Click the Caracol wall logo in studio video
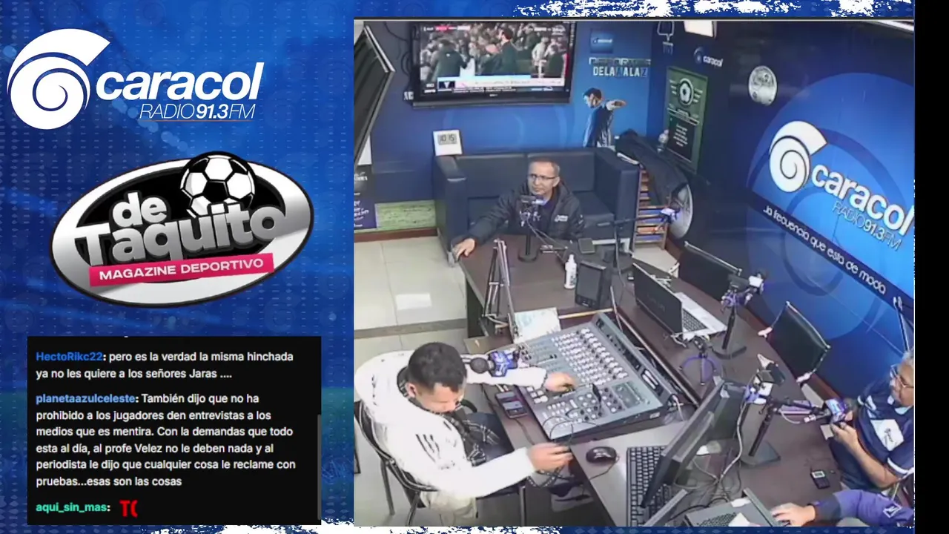Screen dimensions: 949x534 (x=840, y=185)
